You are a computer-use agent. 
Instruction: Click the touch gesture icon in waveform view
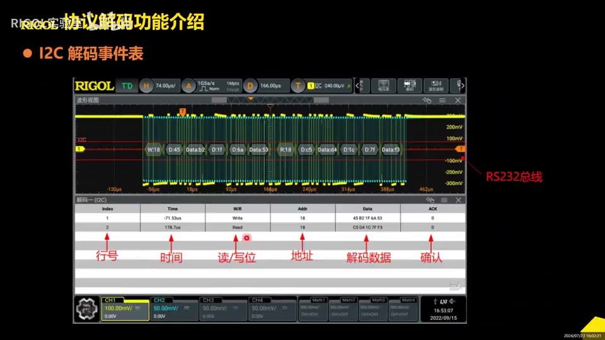[x=427, y=100]
